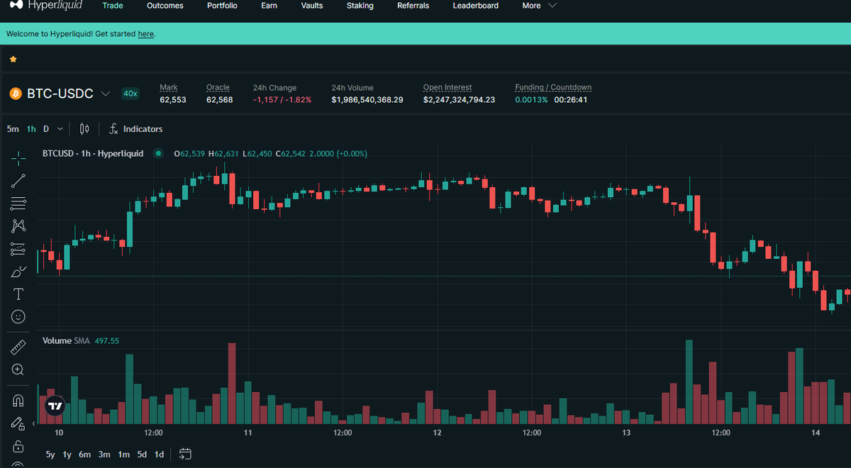The height and width of the screenshot is (468, 851).
Task: Set chart range to 1d
Action: pyautogui.click(x=160, y=455)
